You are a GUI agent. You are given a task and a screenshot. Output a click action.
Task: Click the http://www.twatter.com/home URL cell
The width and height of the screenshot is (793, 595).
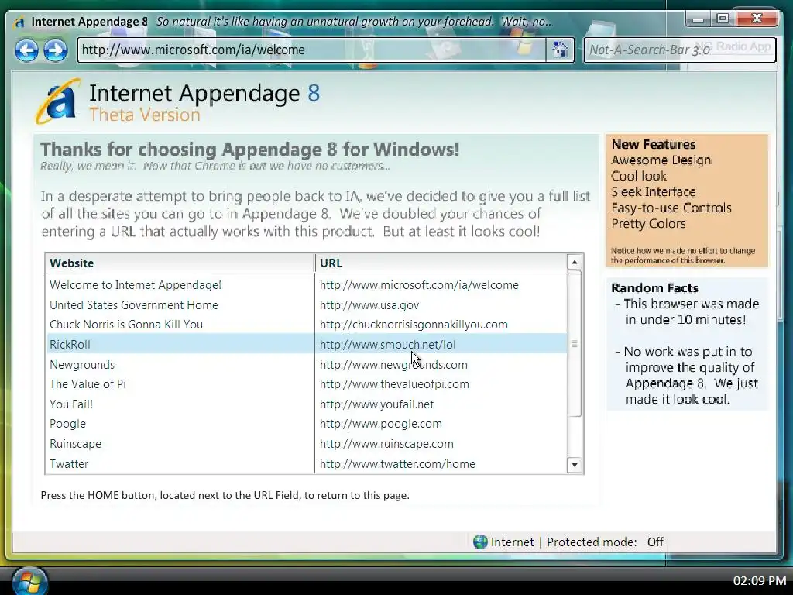point(397,464)
